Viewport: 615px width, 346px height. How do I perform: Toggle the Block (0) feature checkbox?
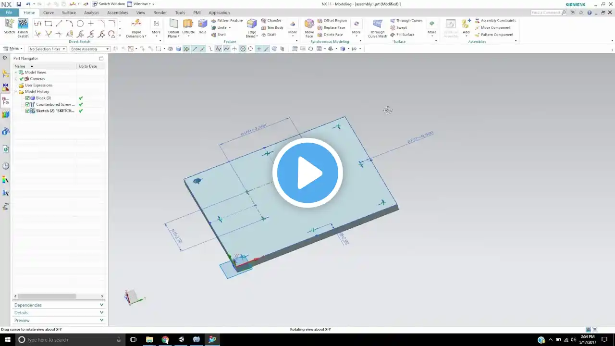tap(27, 98)
